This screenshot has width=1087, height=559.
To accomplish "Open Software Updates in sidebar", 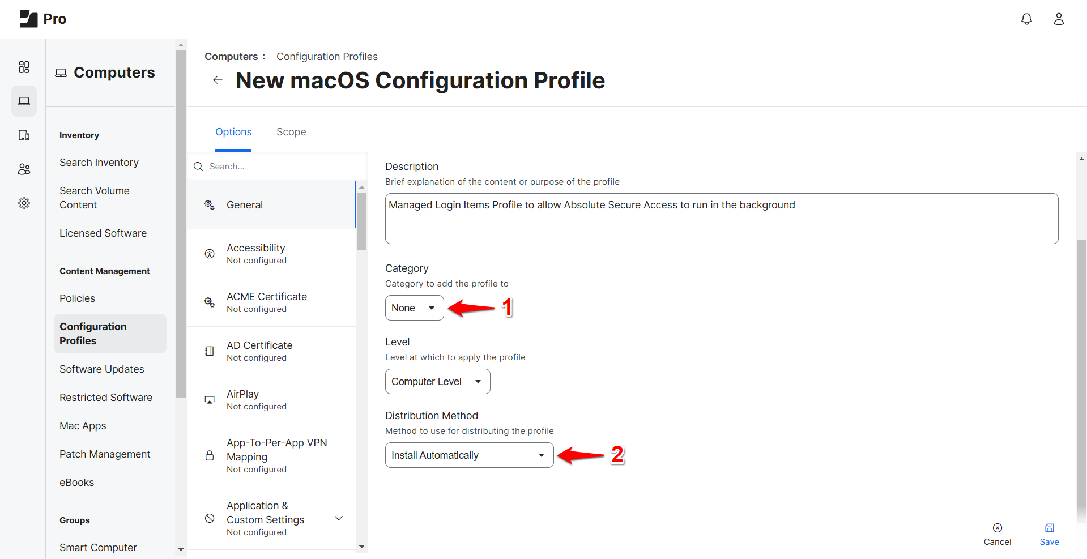I will (102, 369).
